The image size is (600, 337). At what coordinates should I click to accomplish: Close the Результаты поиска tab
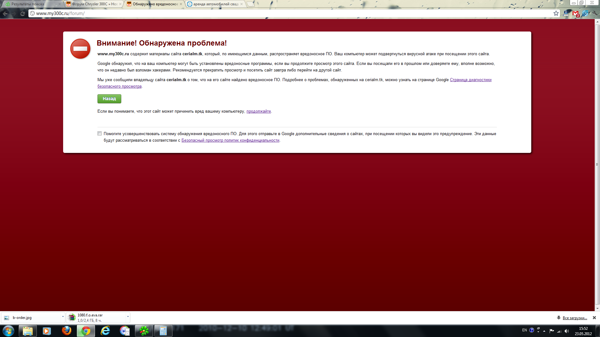point(60,4)
